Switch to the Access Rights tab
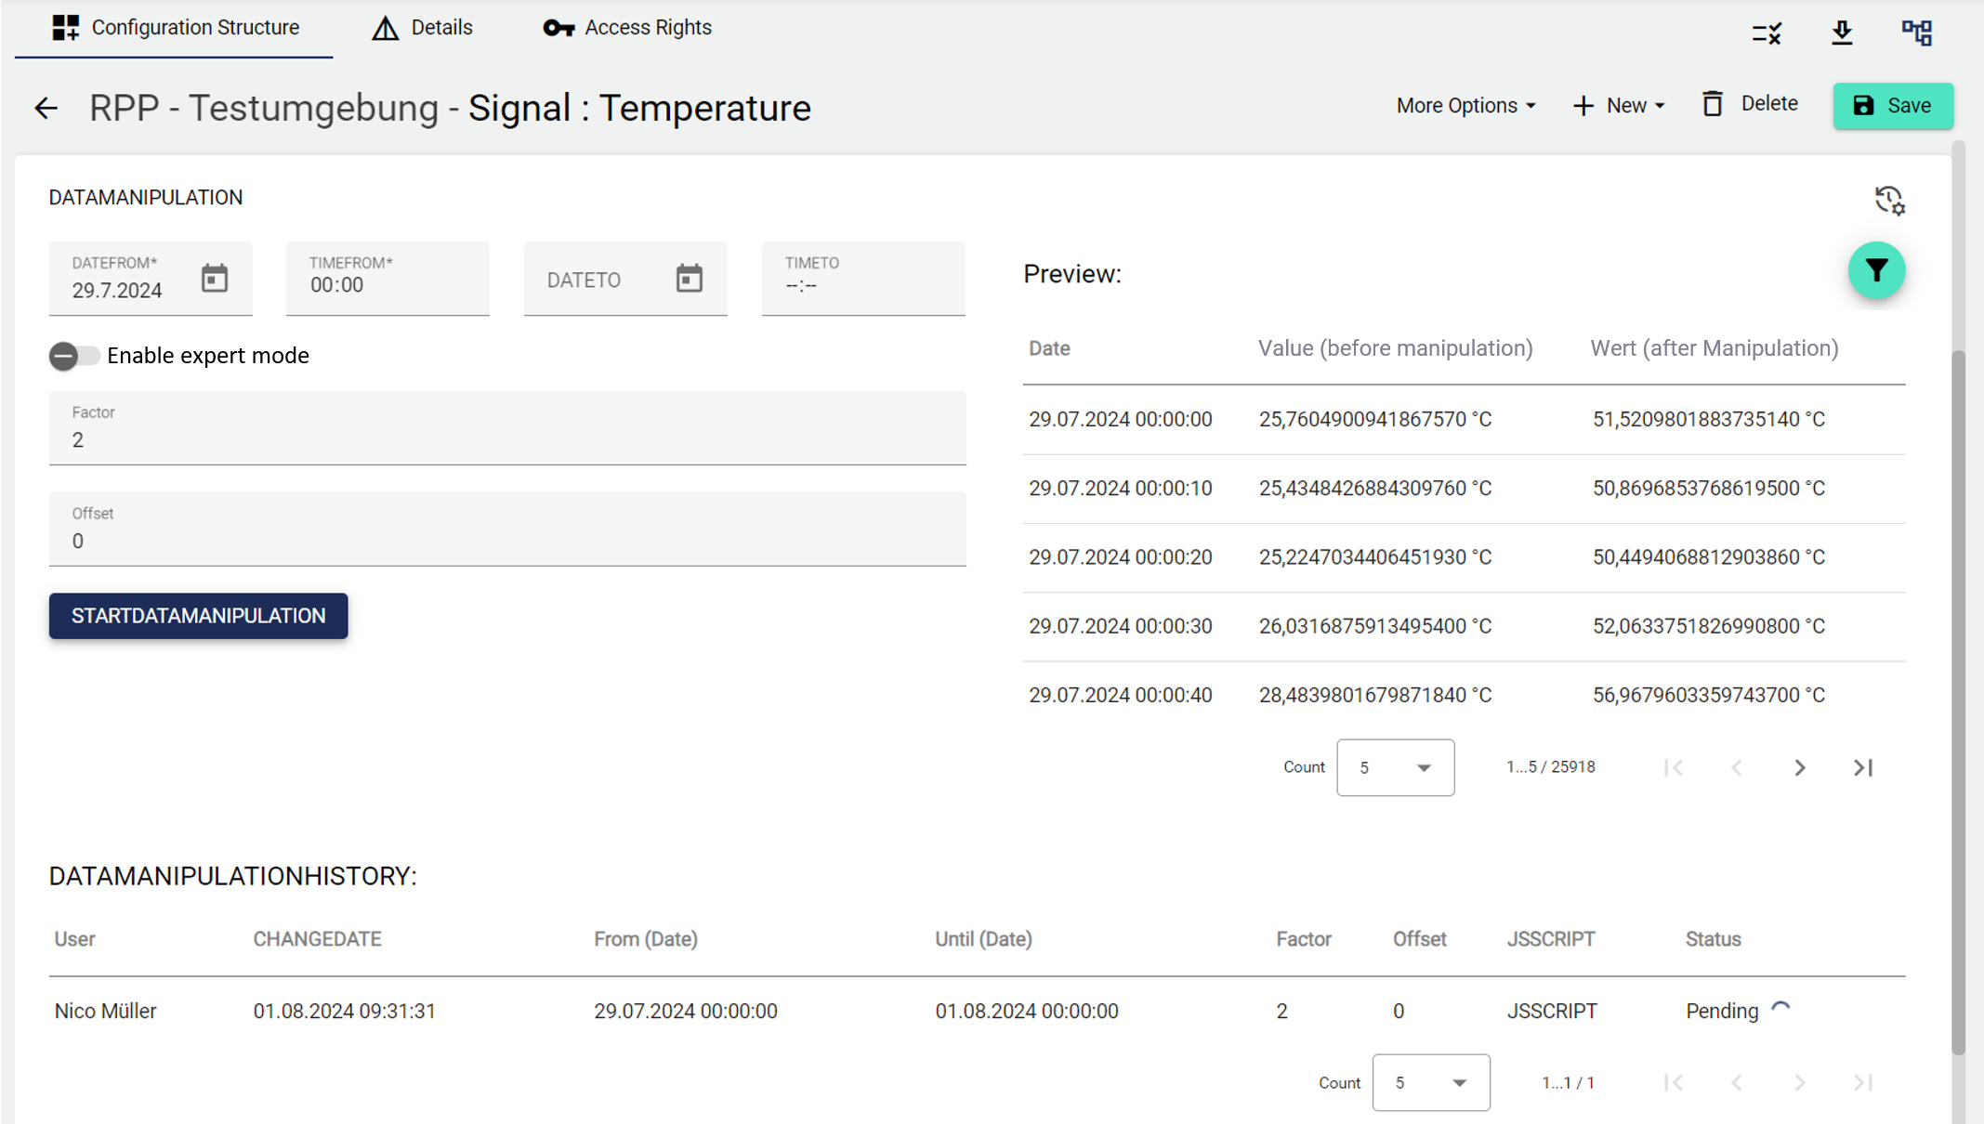 pyautogui.click(x=627, y=28)
